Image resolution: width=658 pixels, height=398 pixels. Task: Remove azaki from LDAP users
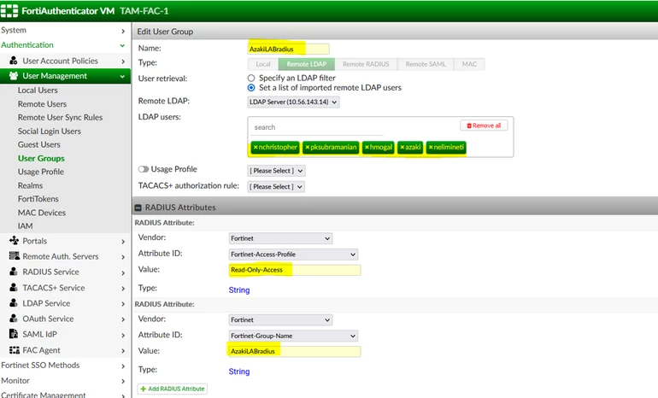coord(402,147)
